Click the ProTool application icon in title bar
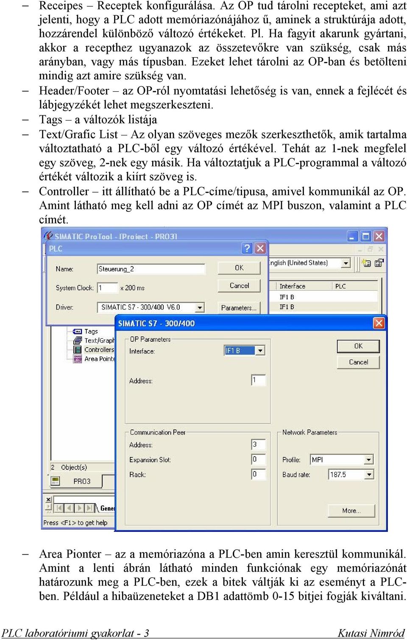The height and width of the screenshot is (640, 407). point(49,236)
